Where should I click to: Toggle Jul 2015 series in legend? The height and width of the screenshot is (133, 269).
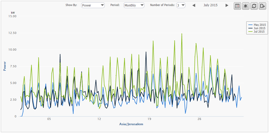click(259, 32)
